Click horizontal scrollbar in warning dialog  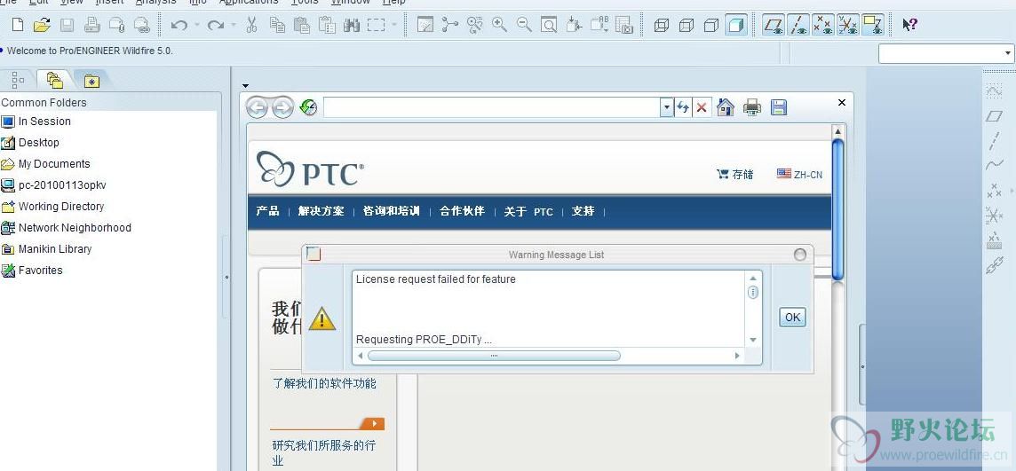pos(494,355)
